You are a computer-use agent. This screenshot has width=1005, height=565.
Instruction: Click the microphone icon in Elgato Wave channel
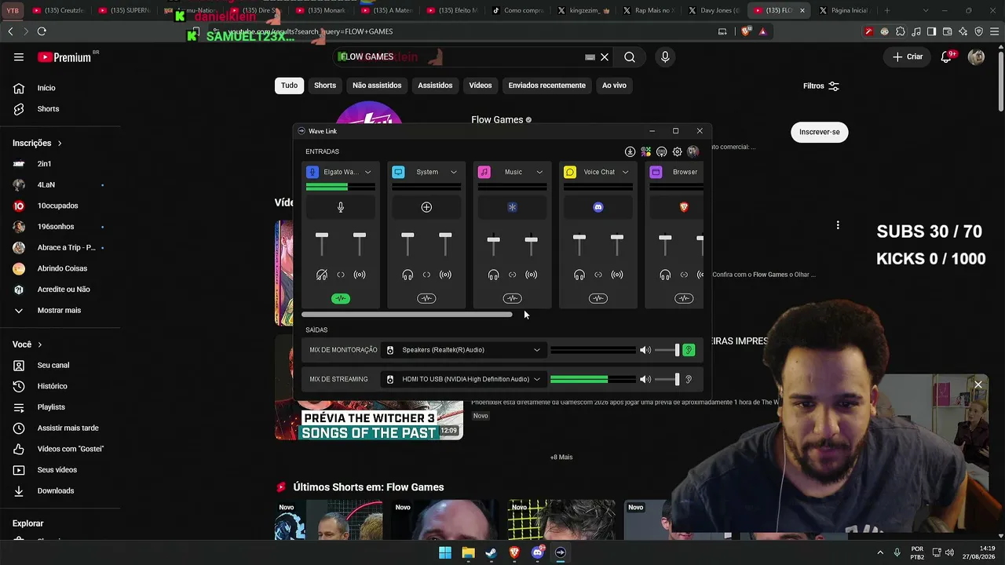coord(341,207)
